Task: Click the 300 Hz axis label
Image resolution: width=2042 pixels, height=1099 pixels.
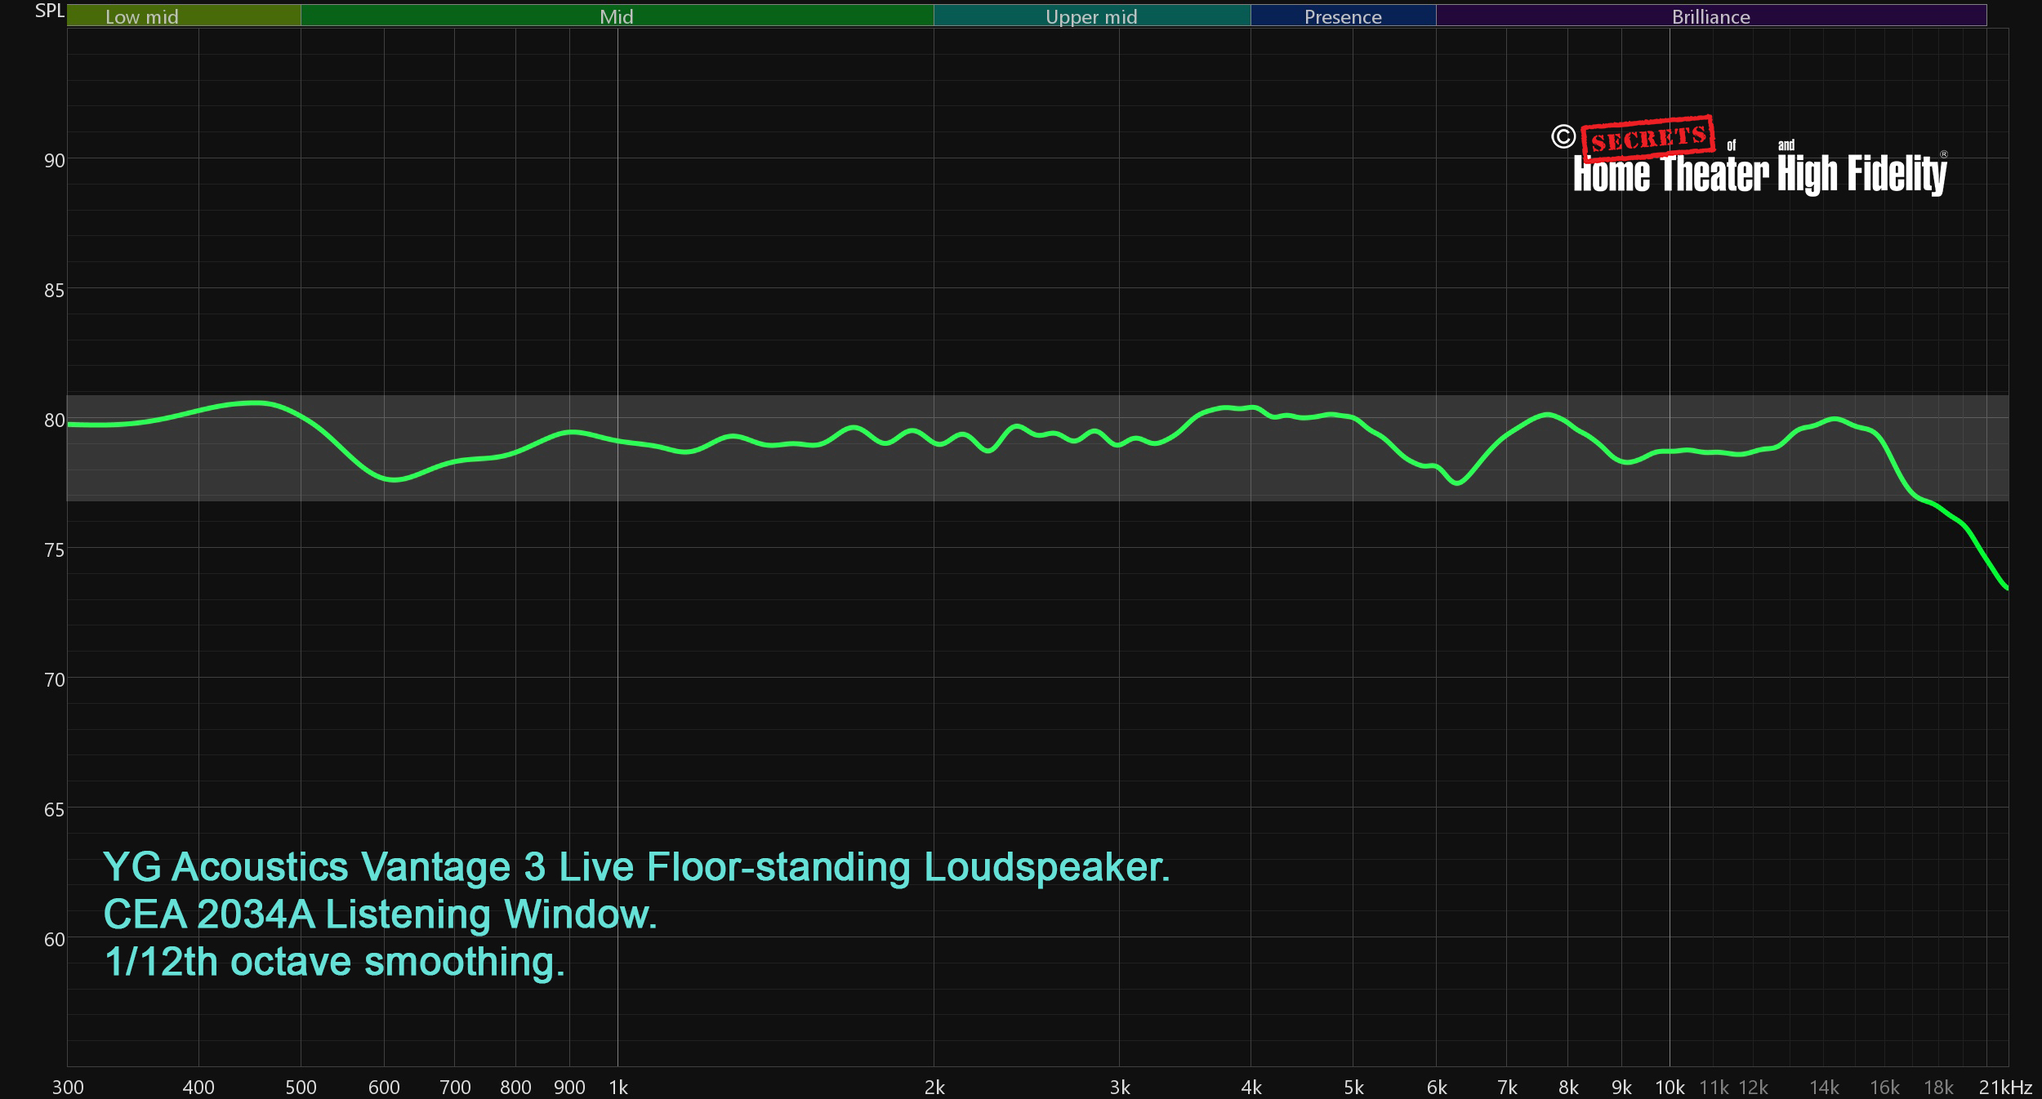Action: coord(68,1088)
